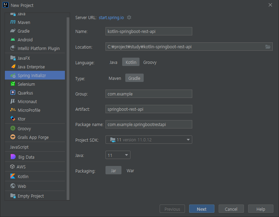
Task: Click the Big Data icon
Action: (13, 157)
